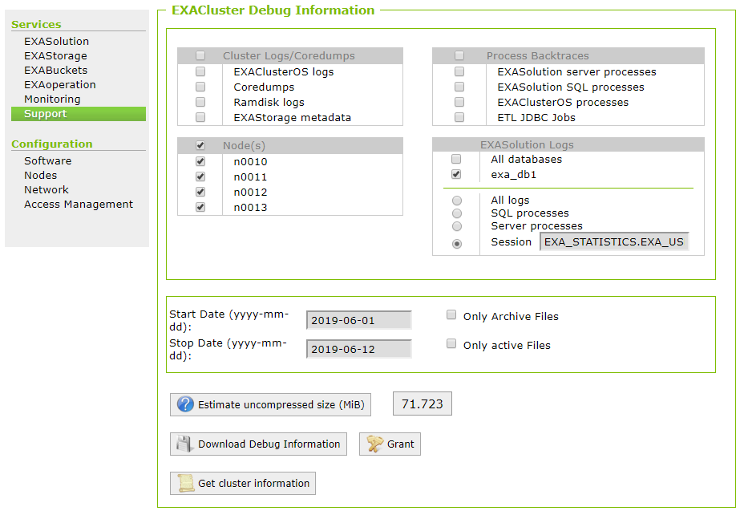Viewport: 740px width, 511px height.
Task: Click the scroll icon on cluster information button
Action: tap(185, 483)
